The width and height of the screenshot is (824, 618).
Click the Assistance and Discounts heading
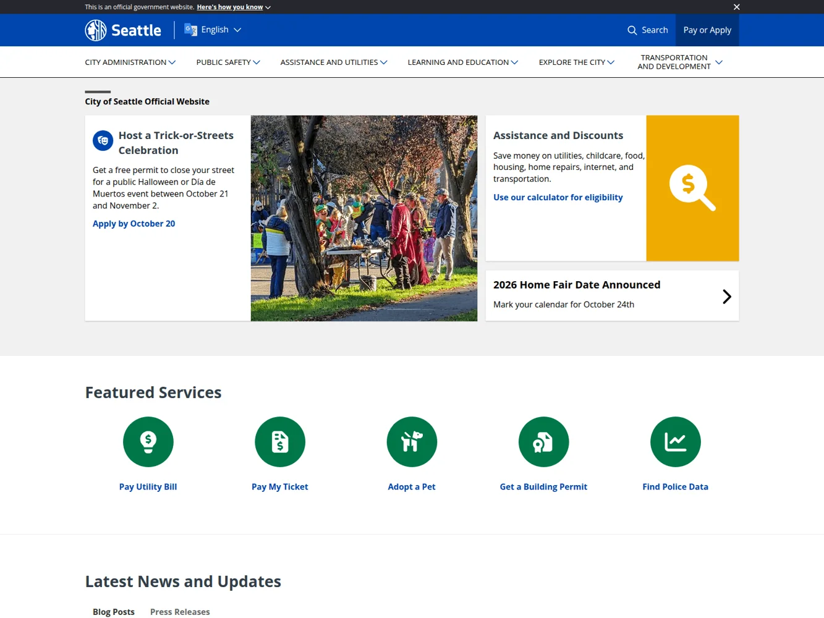pyautogui.click(x=558, y=135)
